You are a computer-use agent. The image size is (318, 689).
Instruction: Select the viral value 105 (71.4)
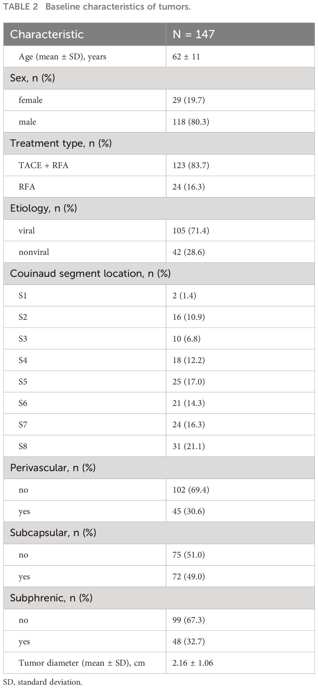tap(191, 231)
